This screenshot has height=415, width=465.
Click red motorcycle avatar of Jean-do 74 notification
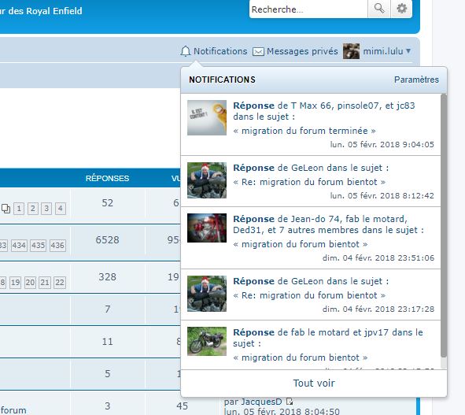pos(207,228)
